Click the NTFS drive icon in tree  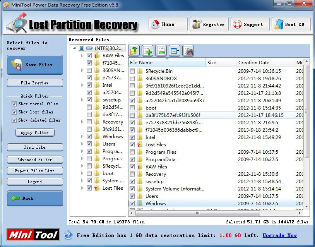(x=89, y=48)
